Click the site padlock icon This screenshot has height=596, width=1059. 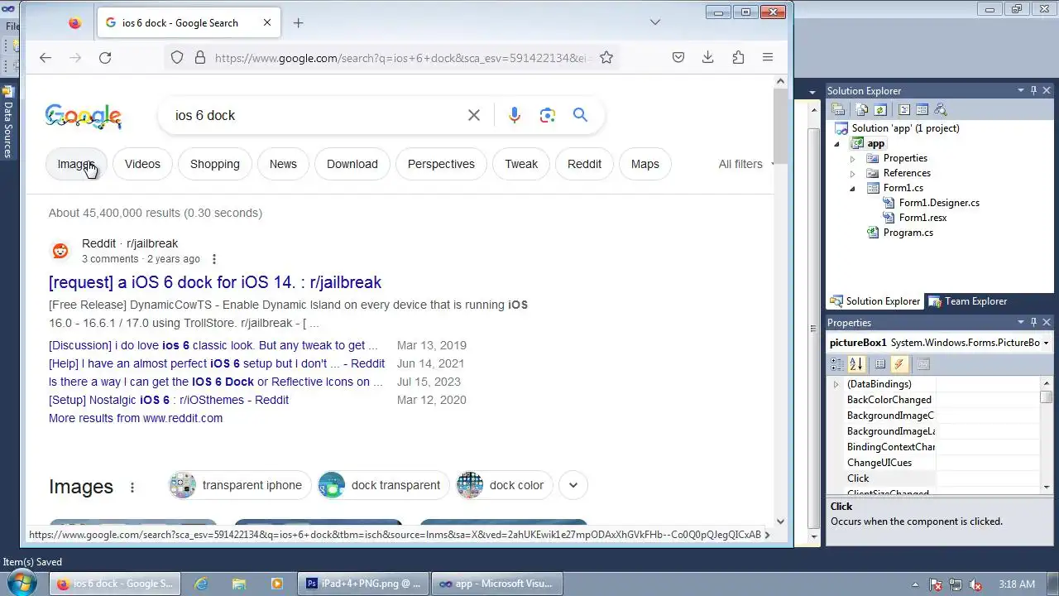199,58
